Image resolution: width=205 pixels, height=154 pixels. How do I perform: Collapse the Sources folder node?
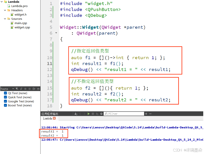pyautogui.click(x=5, y=19)
